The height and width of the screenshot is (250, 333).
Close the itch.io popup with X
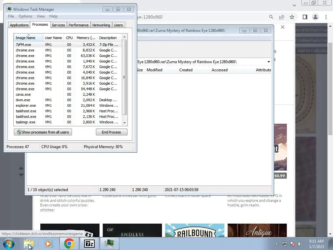(283, 27)
